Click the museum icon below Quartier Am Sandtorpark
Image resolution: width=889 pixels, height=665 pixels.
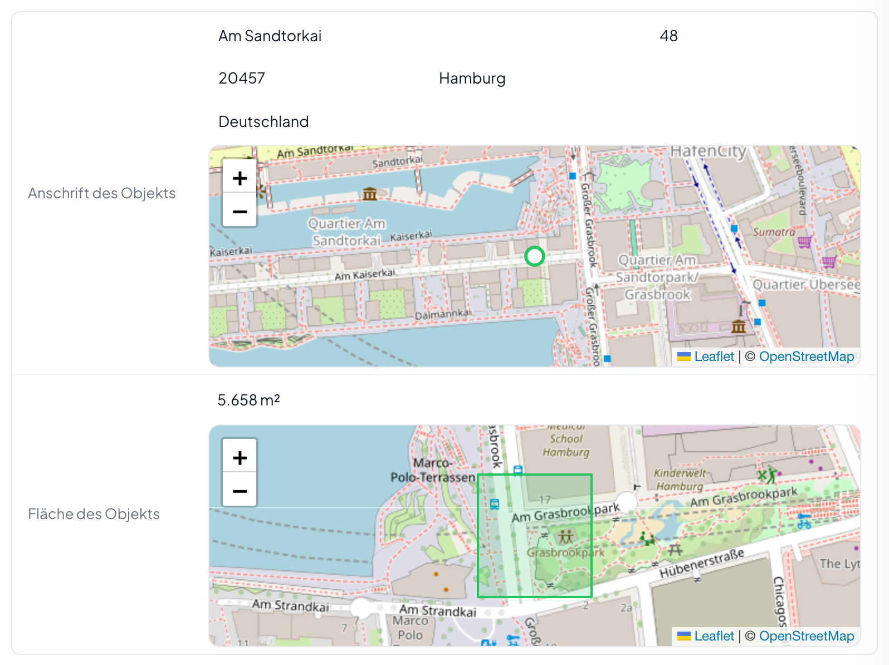739,326
